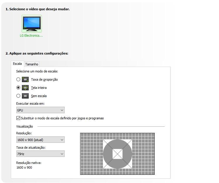
Task: Click the Tela inteira label
Action: point(39,88)
